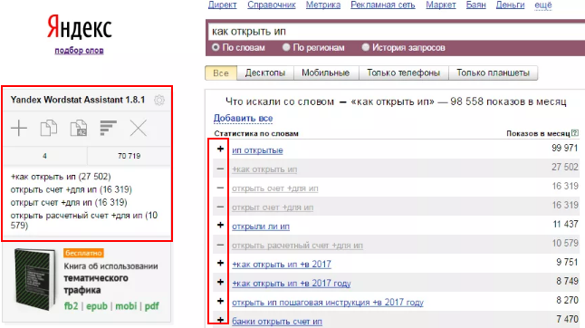
Task: Copy list with frequencies icon
Action: (x=79, y=128)
